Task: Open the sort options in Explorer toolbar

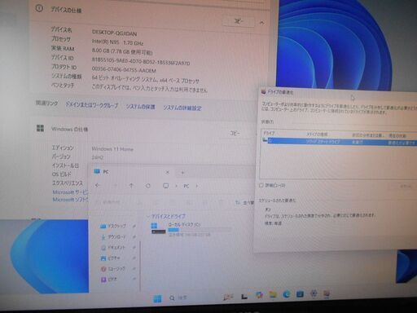Action: (245, 203)
